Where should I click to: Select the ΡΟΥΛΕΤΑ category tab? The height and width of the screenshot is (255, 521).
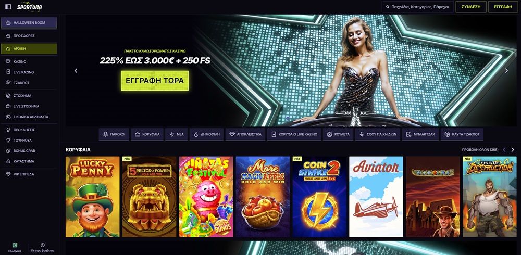[338, 134]
